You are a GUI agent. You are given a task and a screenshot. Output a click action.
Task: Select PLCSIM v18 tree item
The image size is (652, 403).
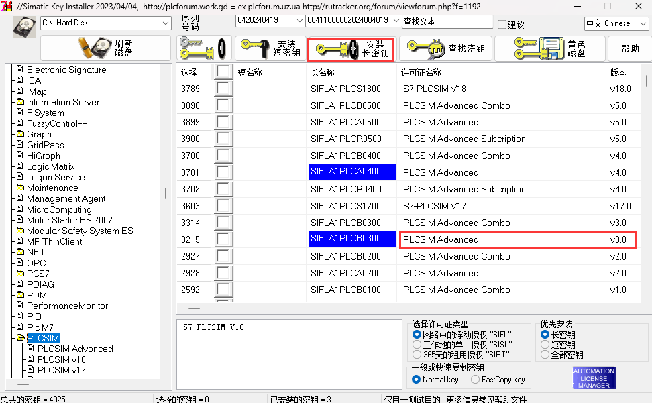62,360
